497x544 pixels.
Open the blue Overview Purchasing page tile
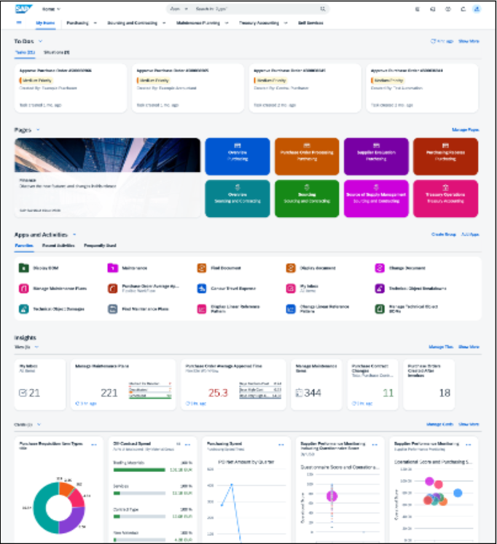(238, 156)
